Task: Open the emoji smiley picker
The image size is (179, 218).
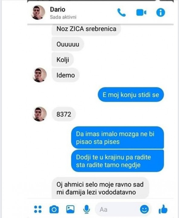Action: 144,210
